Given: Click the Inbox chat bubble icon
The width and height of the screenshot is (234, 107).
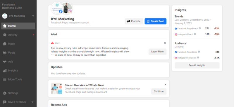Looking at the screenshot, I should point(5,44).
